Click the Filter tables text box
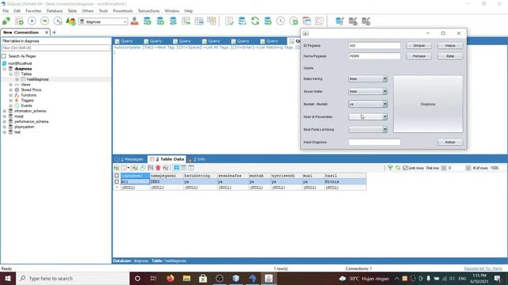508x285 pixels. click(56, 47)
